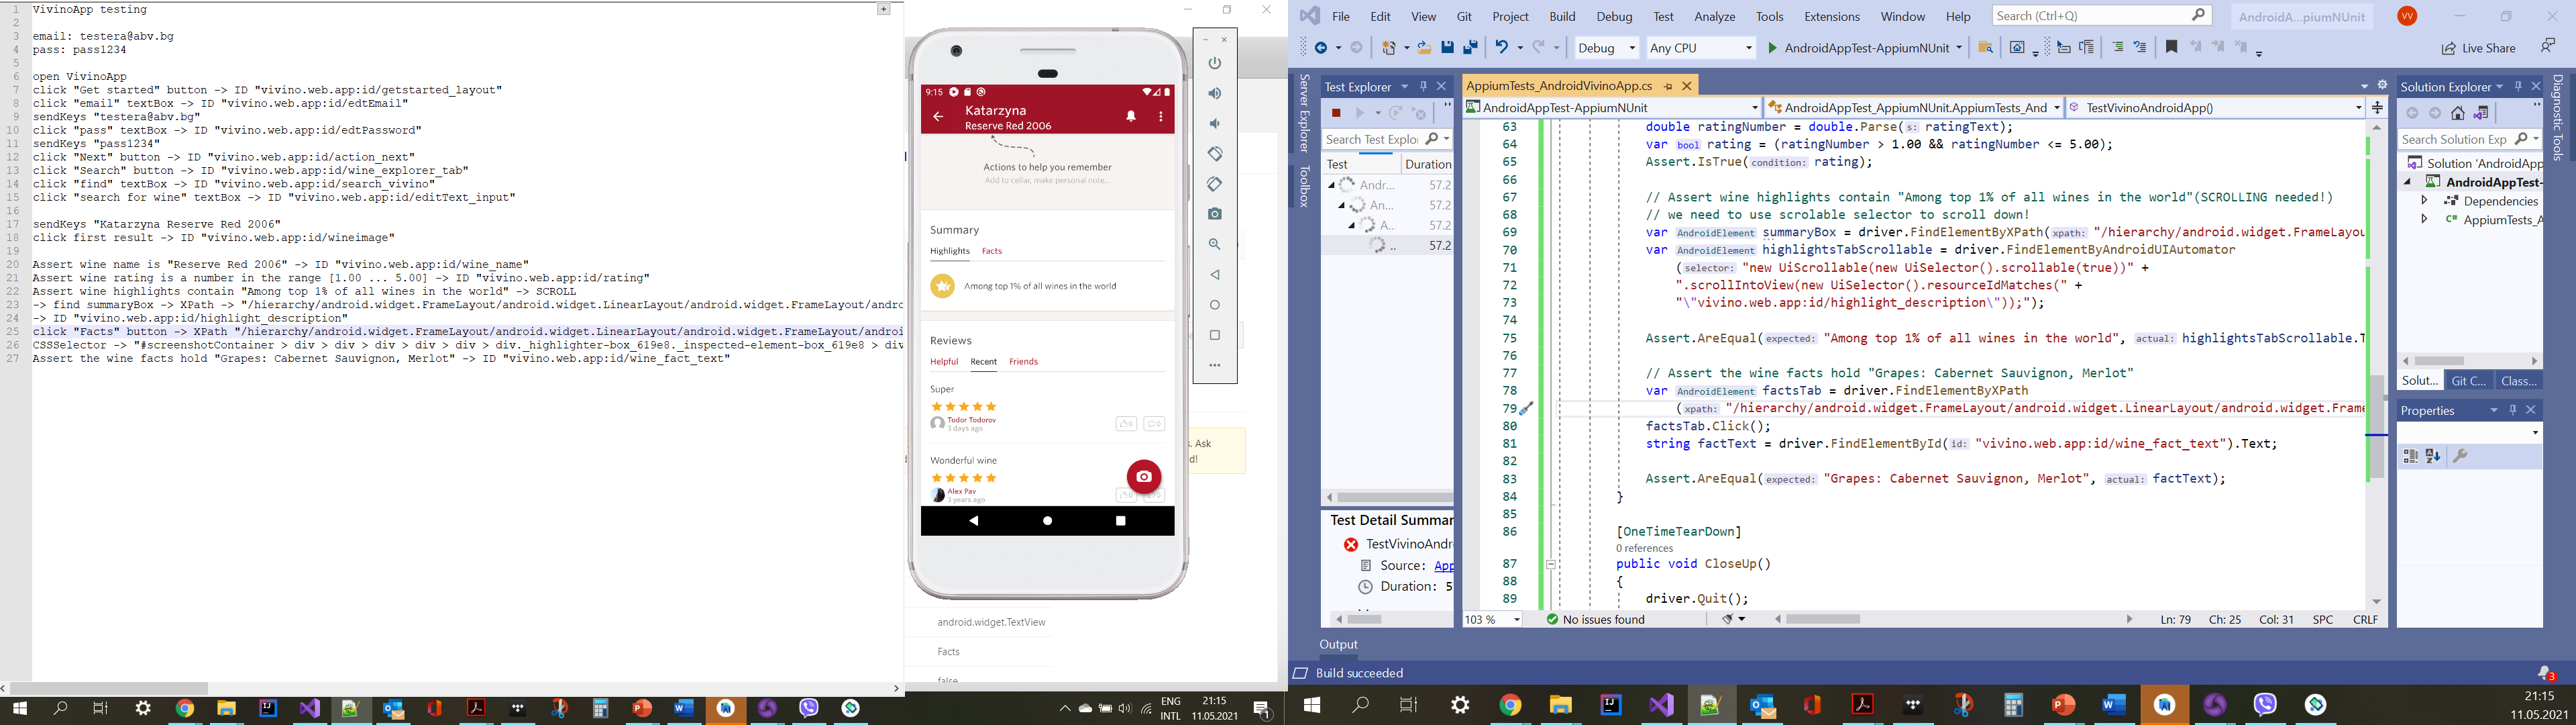Viewport: 2576px width, 725px height.
Task: Click the Send Feedback icon top right
Action: point(2547,46)
